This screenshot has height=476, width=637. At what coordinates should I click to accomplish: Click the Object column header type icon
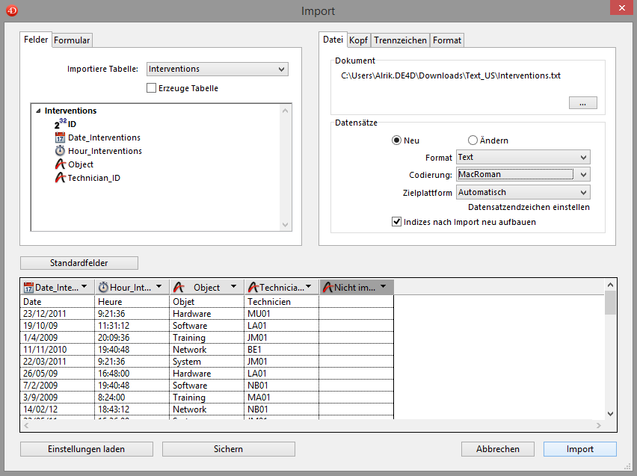[179, 287]
